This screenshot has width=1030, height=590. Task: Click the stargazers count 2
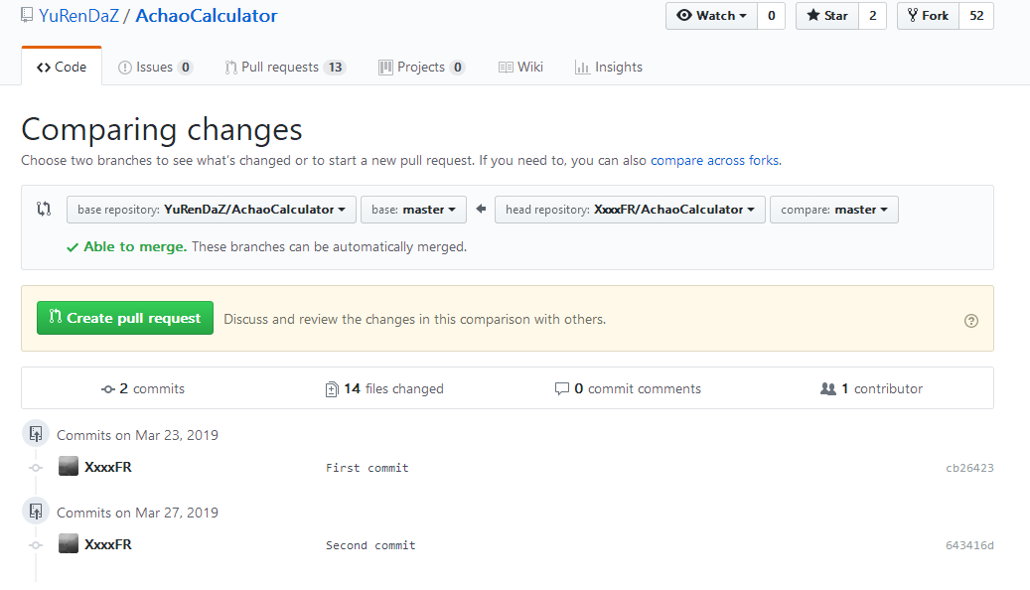[872, 16]
